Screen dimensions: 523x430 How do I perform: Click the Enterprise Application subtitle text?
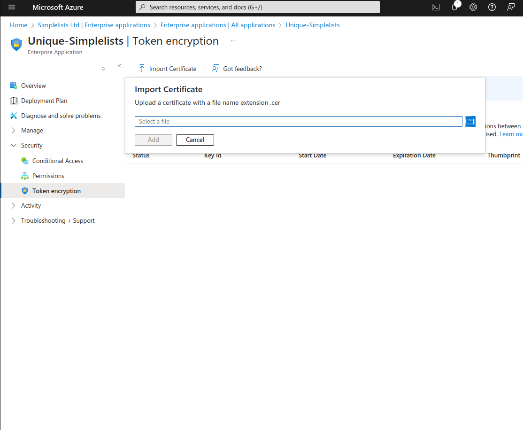tap(55, 52)
